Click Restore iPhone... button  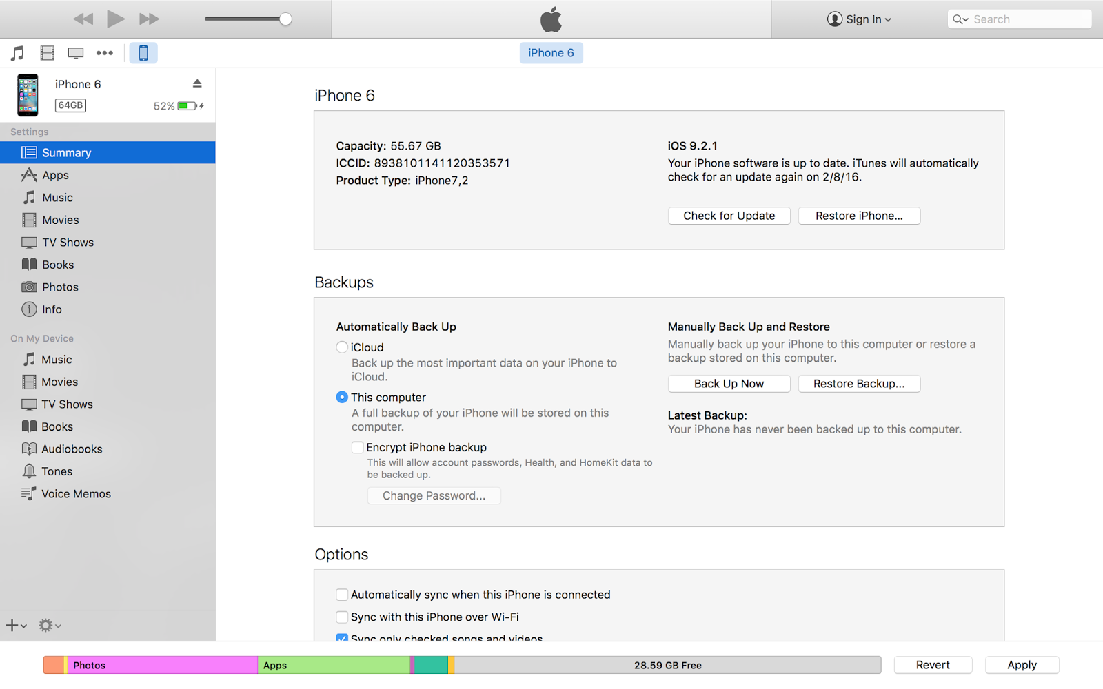(x=859, y=216)
